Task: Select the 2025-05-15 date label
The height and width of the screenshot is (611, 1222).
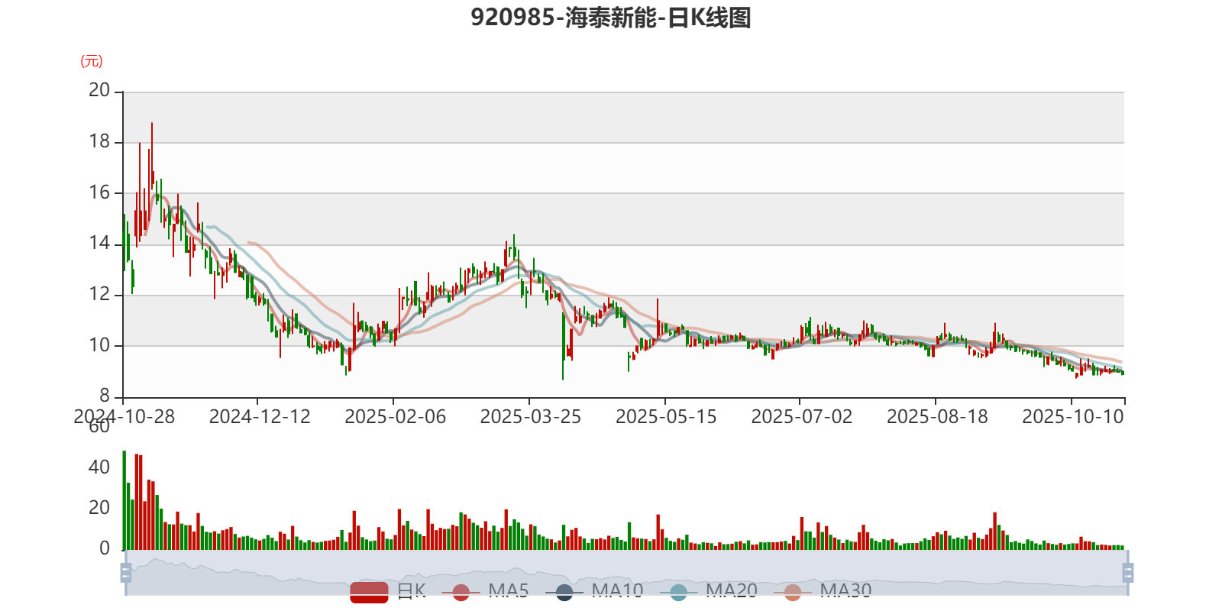Action: (666, 417)
